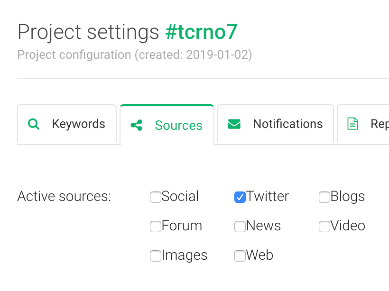Click the Twitter source label text
The width and height of the screenshot is (389, 291).
269,196
